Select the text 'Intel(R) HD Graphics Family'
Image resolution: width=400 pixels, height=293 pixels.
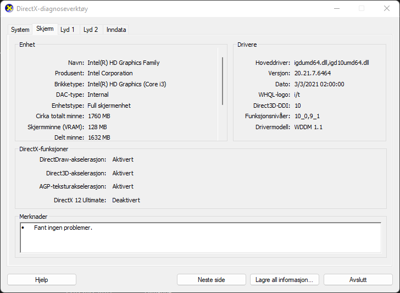click(x=124, y=63)
